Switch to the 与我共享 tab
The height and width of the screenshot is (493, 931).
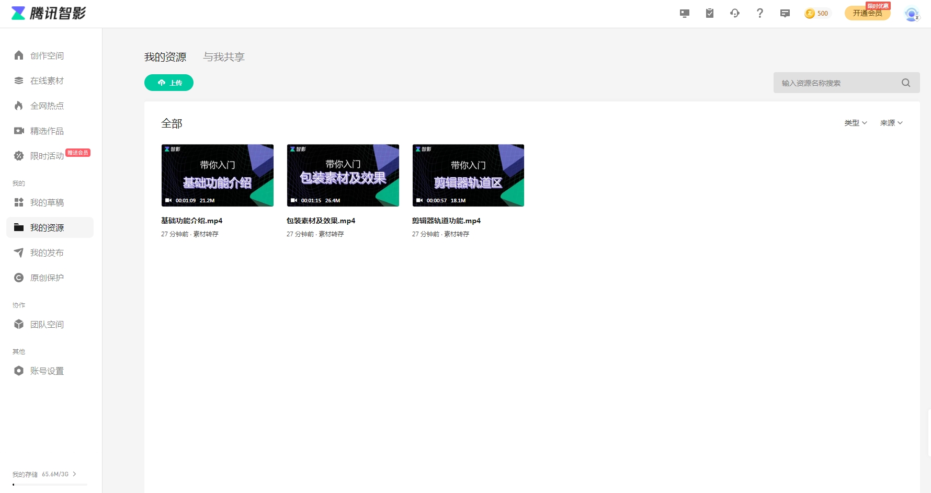click(224, 57)
